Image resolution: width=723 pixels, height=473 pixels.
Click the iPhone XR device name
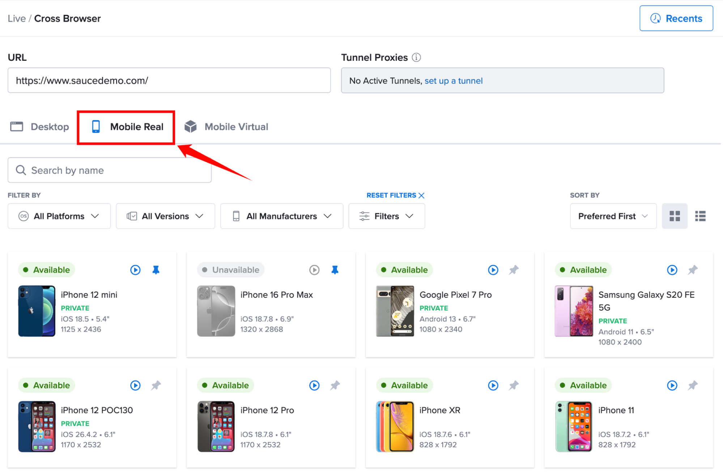click(440, 410)
